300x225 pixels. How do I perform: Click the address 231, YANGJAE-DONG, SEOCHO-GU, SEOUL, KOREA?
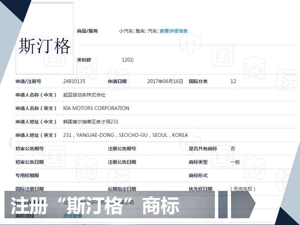point(126,135)
